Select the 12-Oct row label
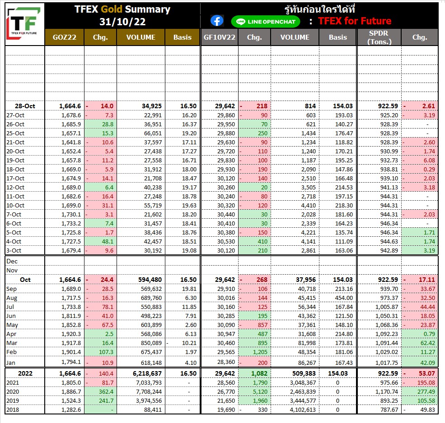The image size is (445, 423). click(x=16, y=188)
